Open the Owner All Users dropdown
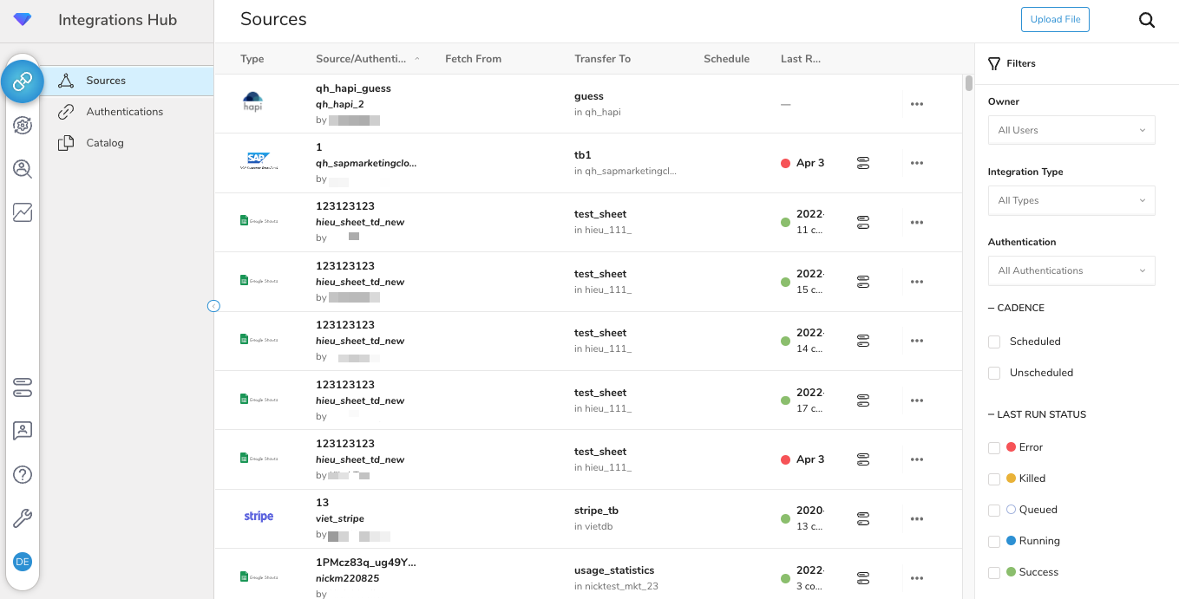The height and width of the screenshot is (599, 1179). point(1071,130)
